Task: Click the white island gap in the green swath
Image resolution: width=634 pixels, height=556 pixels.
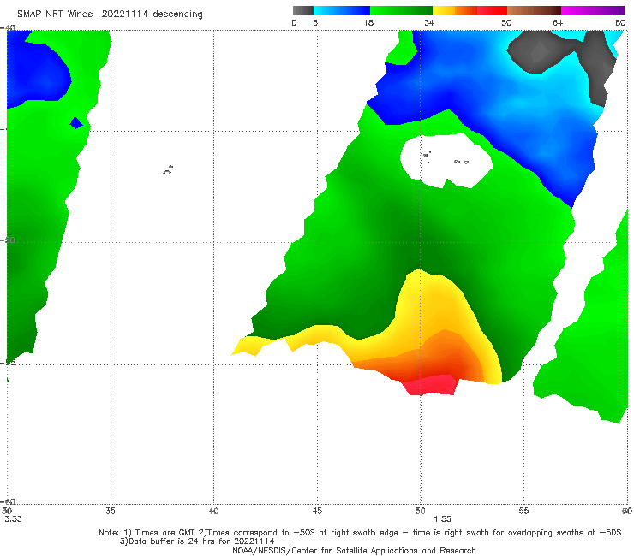Action: (x=446, y=161)
